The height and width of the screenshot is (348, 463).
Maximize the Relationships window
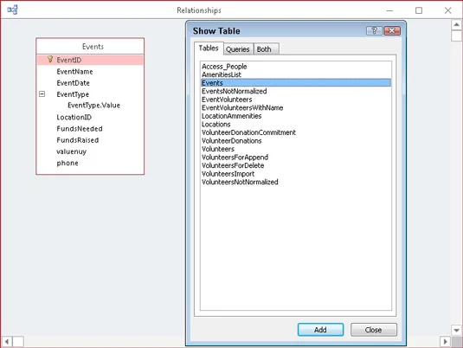pyautogui.click(x=419, y=10)
